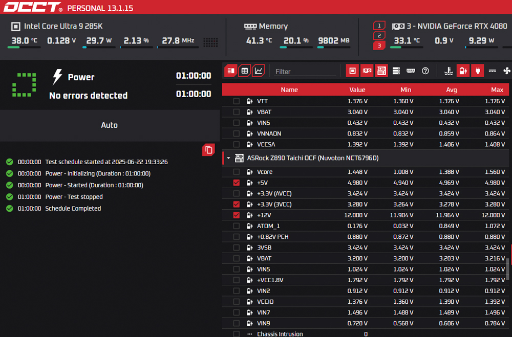The width and height of the screenshot is (512, 337).
Task: Toggle the temperature sensor type filter
Action: (449, 71)
